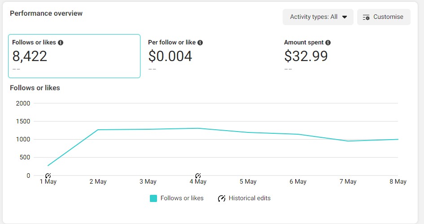424x224 pixels.
Task: Click the info icon beside Per follow or like
Action: 200,43
